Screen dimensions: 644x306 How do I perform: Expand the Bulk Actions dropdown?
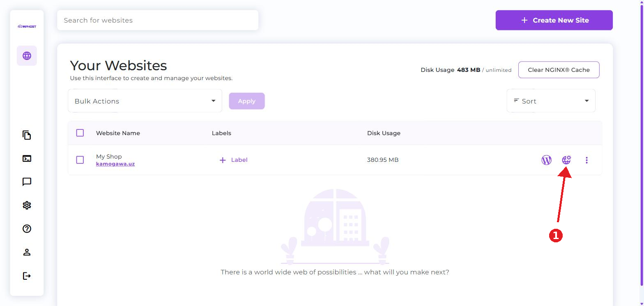click(145, 101)
